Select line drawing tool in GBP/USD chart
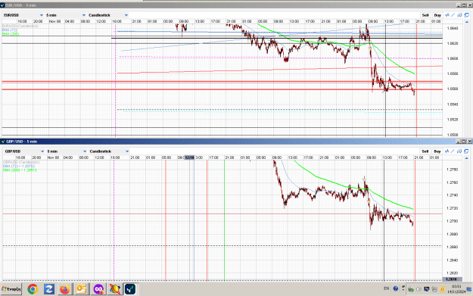This screenshot has height=296, width=473. (453, 151)
